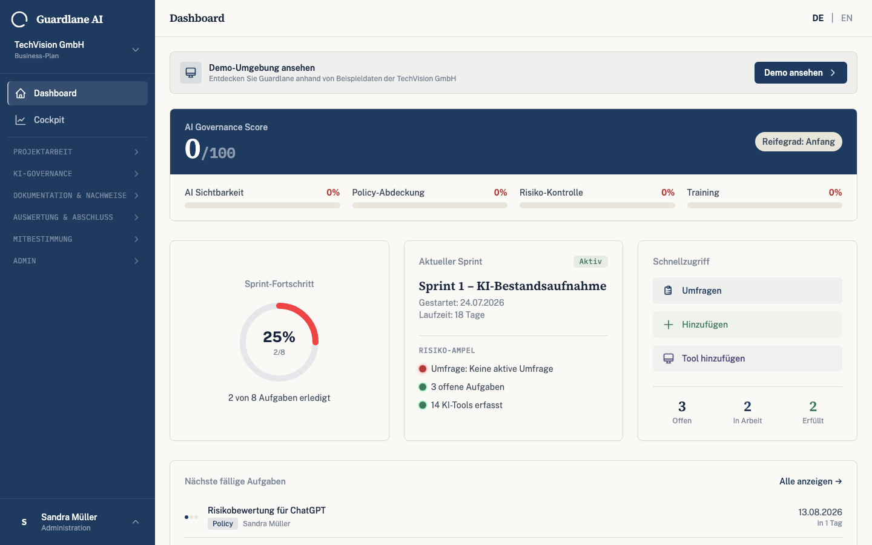Screen dimensions: 872x545
Task: Click the Demo ansehen button
Action: [x=801, y=73]
